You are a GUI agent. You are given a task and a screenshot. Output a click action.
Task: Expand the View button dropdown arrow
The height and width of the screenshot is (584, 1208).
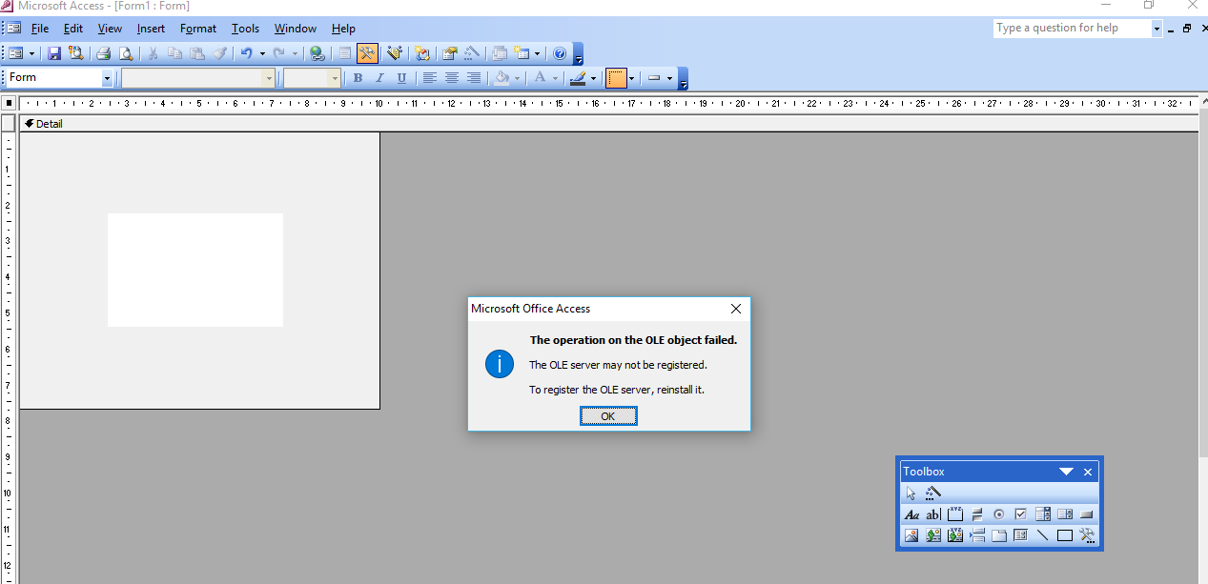pyautogui.click(x=31, y=53)
